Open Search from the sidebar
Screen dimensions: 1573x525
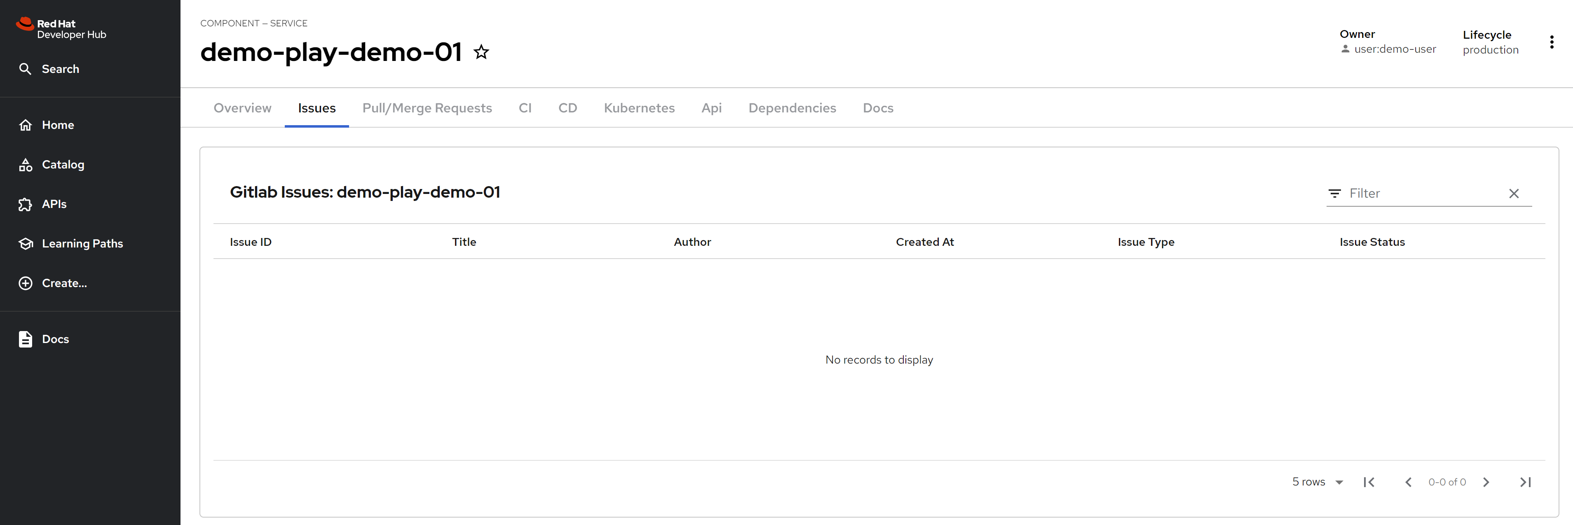(60, 69)
